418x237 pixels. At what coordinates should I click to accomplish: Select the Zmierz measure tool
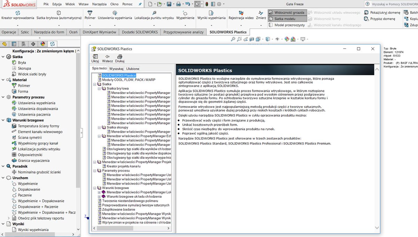click(x=261, y=15)
